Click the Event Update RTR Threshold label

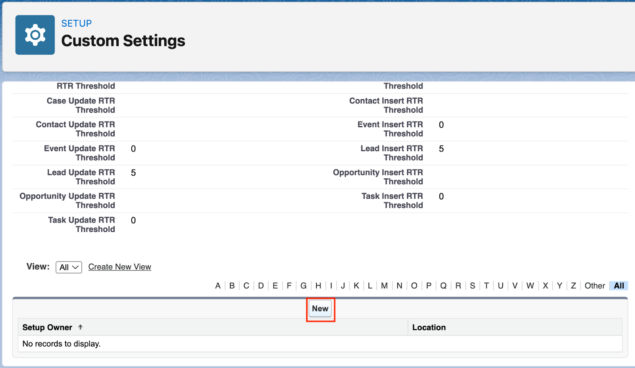[79, 153]
